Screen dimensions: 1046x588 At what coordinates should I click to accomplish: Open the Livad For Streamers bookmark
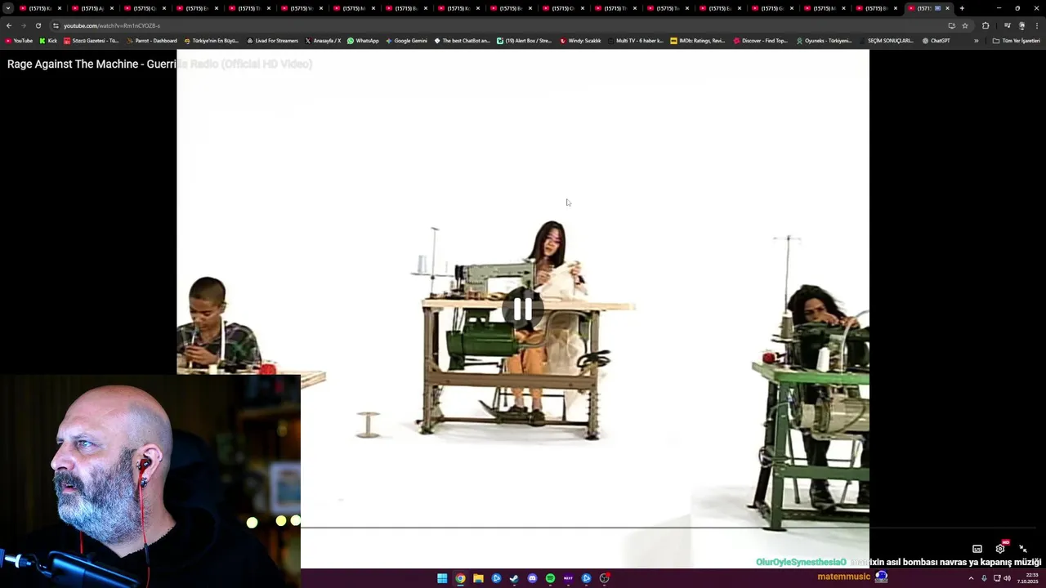pos(273,40)
